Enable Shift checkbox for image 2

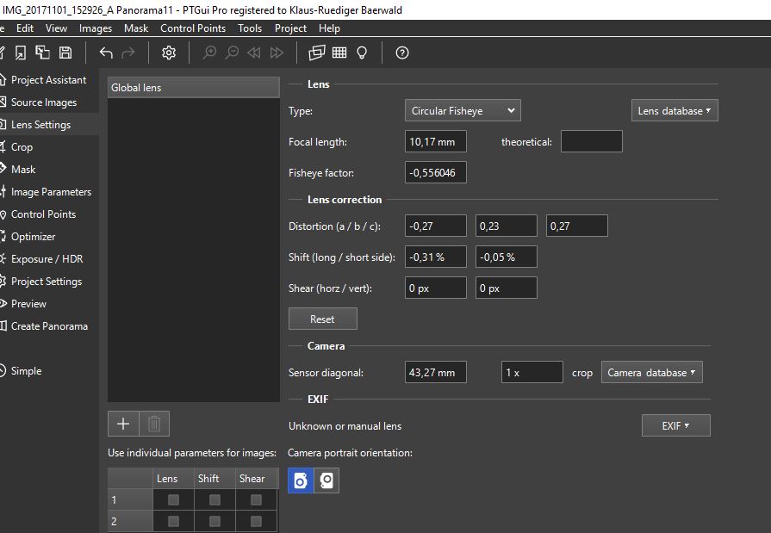click(215, 521)
